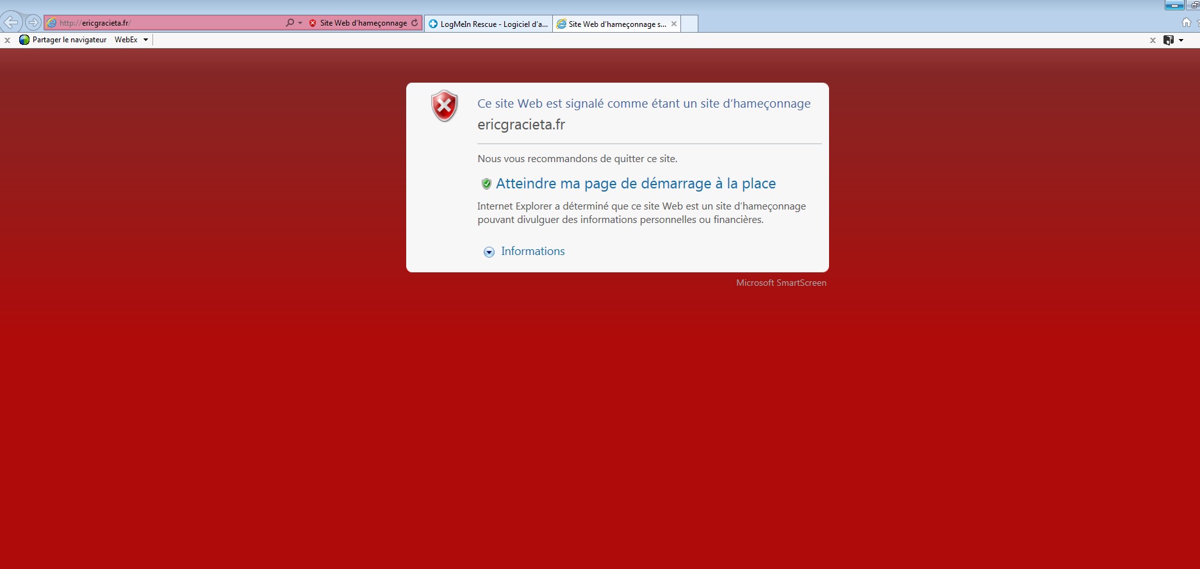Click the Internet Explorer page icon in address bar

click(52, 22)
